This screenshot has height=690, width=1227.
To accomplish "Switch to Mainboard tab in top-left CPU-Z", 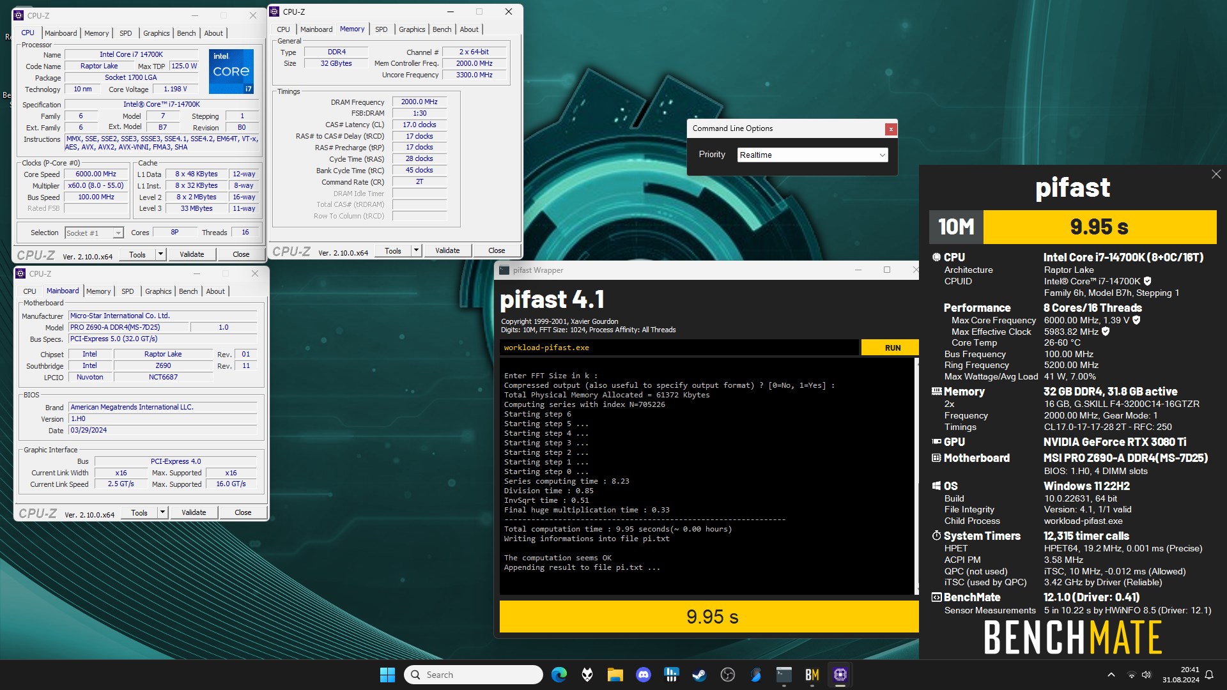I will point(61,33).
